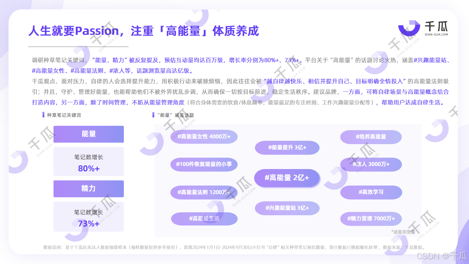The width and height of the screenshot is (469, 264).
Task: Click the slide title 人生就要Passion
Action: click(144, 31)
